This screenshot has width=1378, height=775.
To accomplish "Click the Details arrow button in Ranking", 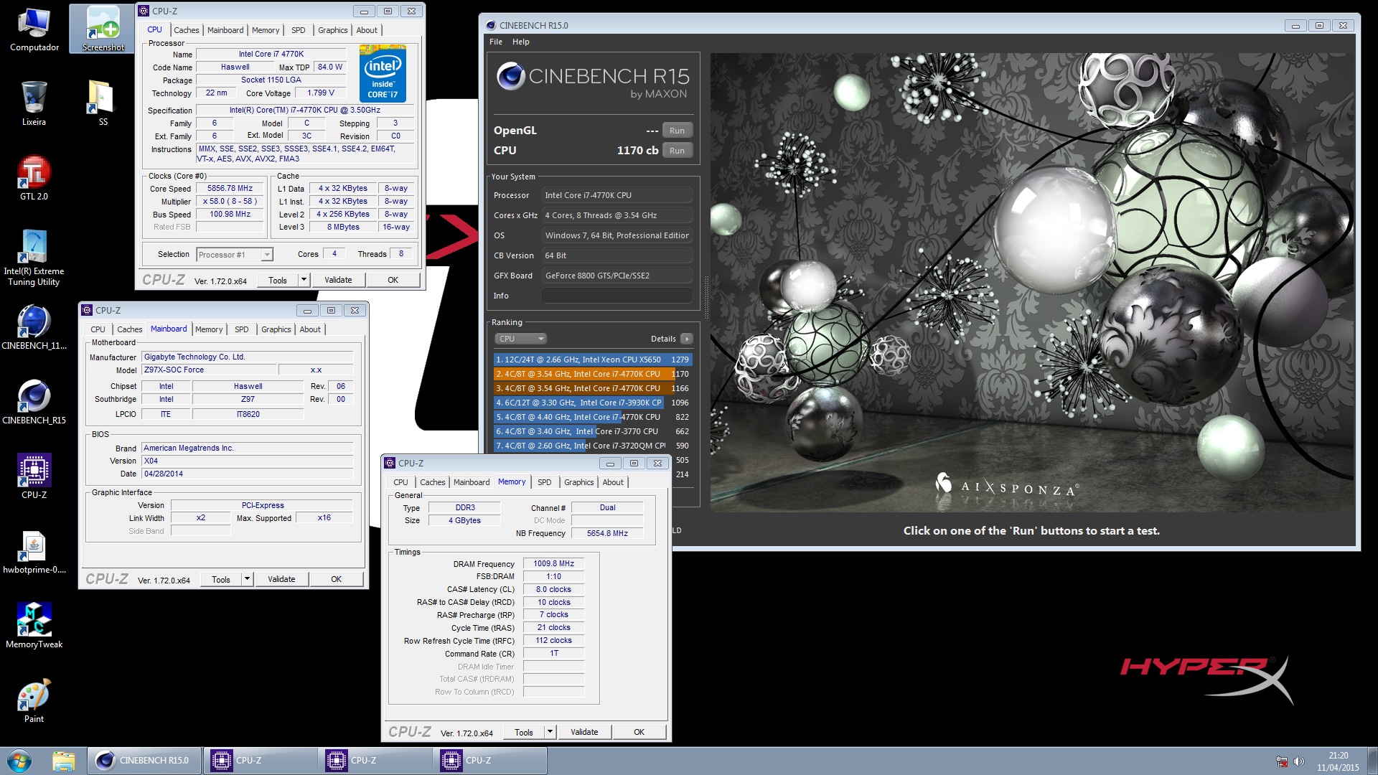I will 687,339.
